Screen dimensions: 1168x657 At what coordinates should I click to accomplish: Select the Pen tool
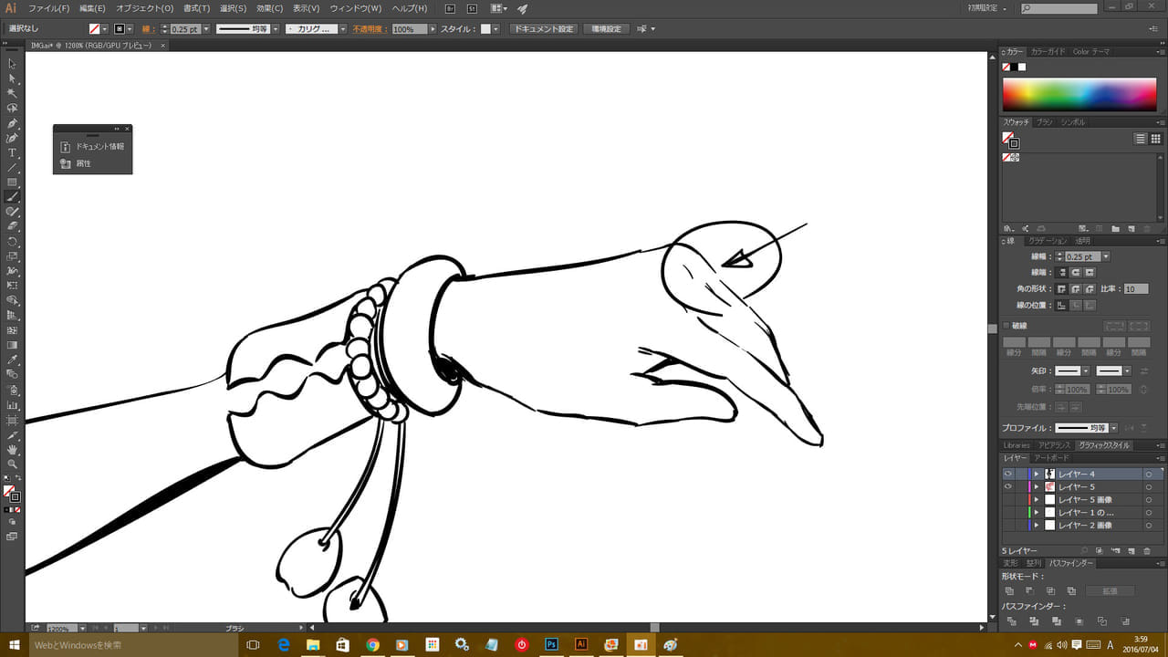[x=12, y=123]
